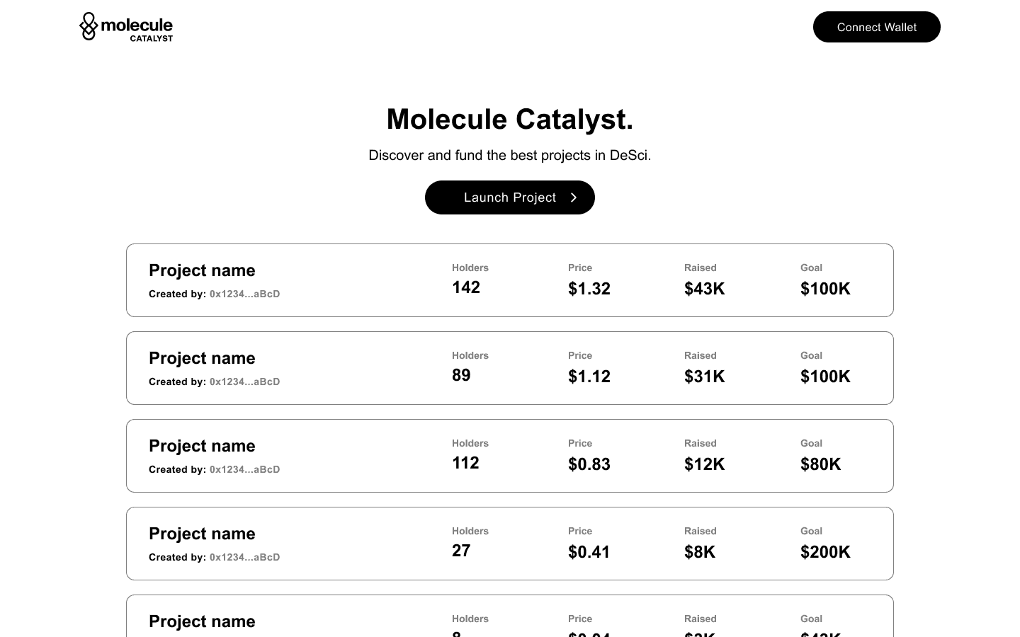The height and width of the screenshot is (637, 1020).
Task: Click the $31K raised amount
Action: (705, 377)
